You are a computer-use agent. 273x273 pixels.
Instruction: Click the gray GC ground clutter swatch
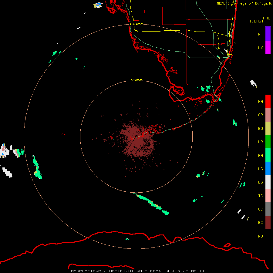point(268,209)
